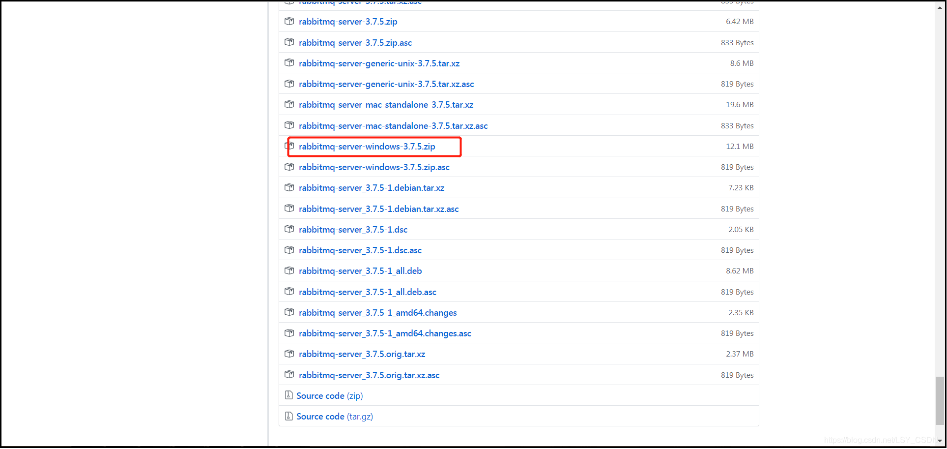The height and width of the screenshot is (449, 947).
Task: Select the 8.62 MB file size text
Action: [740, 271]
